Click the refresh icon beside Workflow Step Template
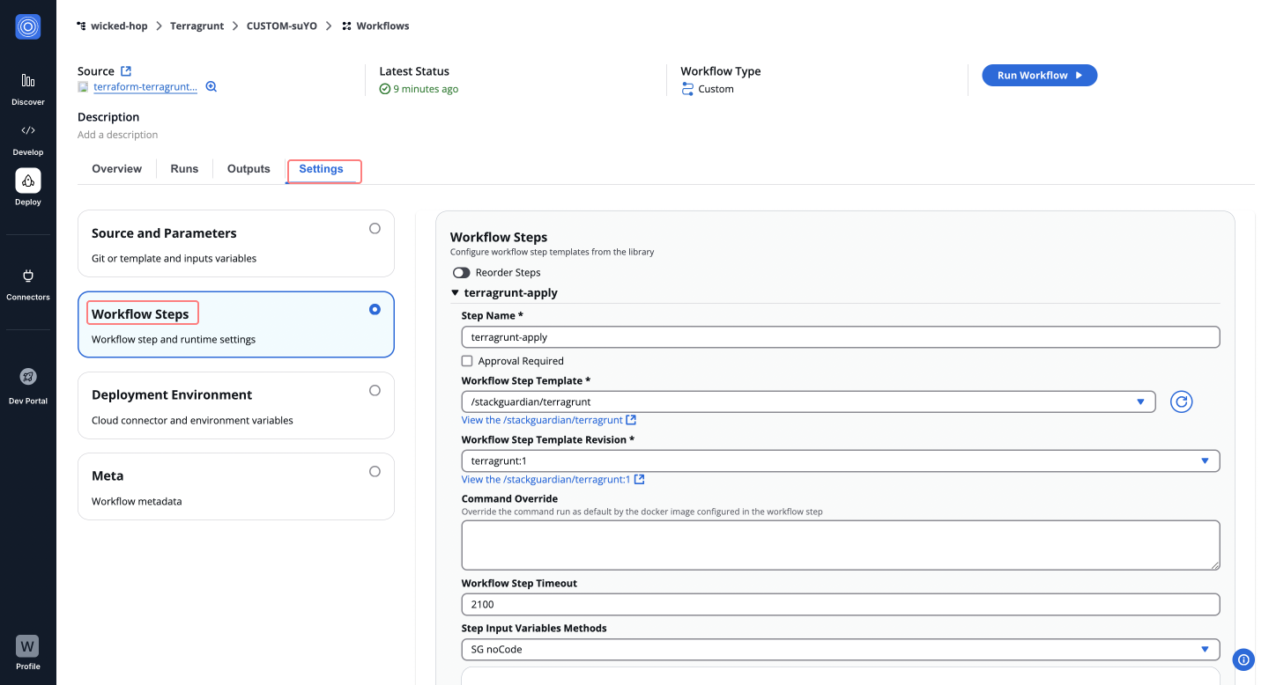Viewport: 1269px width, 685px height. click(1181, 401)
